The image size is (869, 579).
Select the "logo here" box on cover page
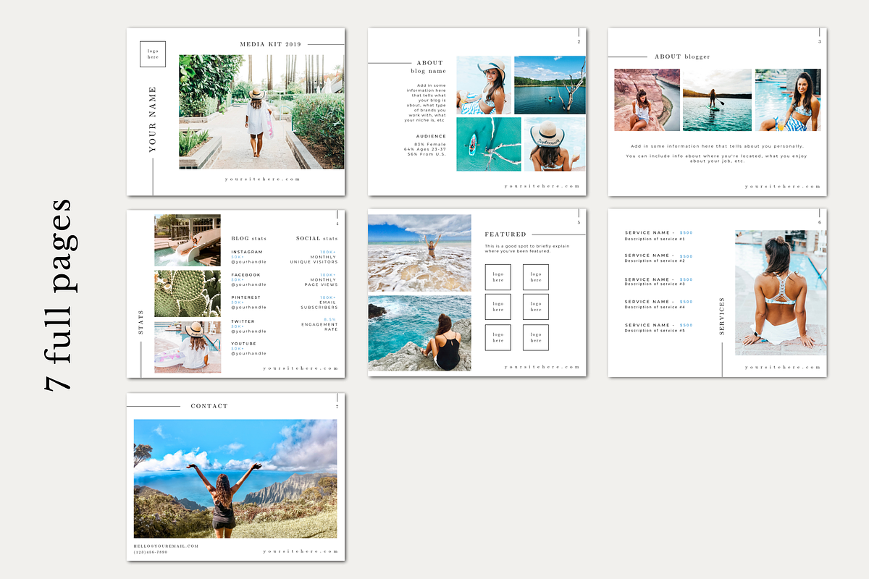[x=153, y=54]
